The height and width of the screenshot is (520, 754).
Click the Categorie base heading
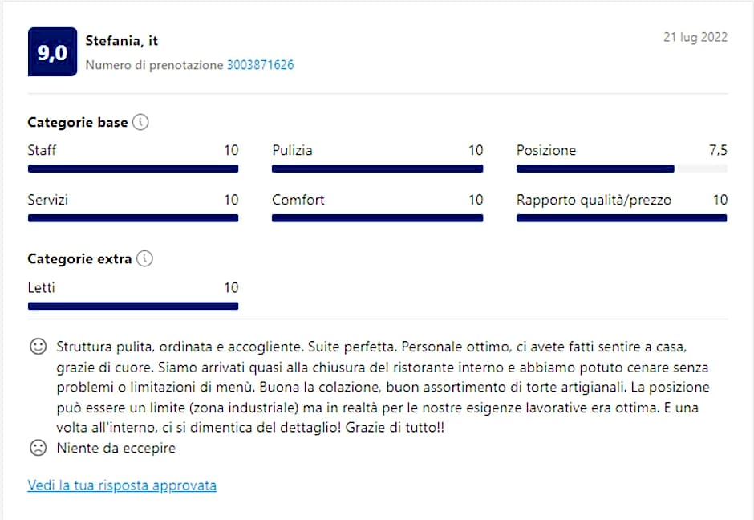(x=78, y=123)
